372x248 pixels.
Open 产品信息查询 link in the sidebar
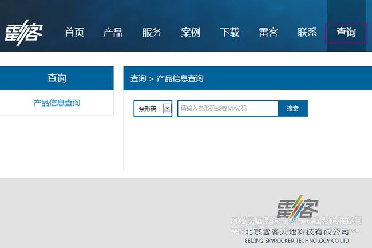pyautogui.click(x=57, y=103)
